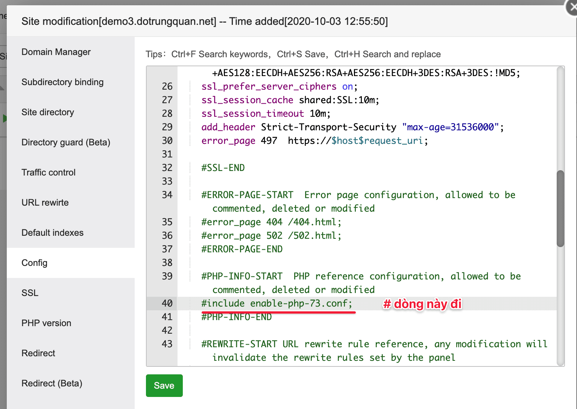The width and height of the screenshot is (577, 409).
Task: Open Redirect (Beta) tab
Action: (x=52, y=383)
